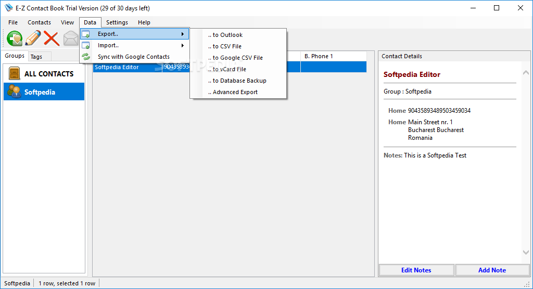Open Advanced Export option
The height and width of the screenshot is (289, 533).
(x=238, y=92)
